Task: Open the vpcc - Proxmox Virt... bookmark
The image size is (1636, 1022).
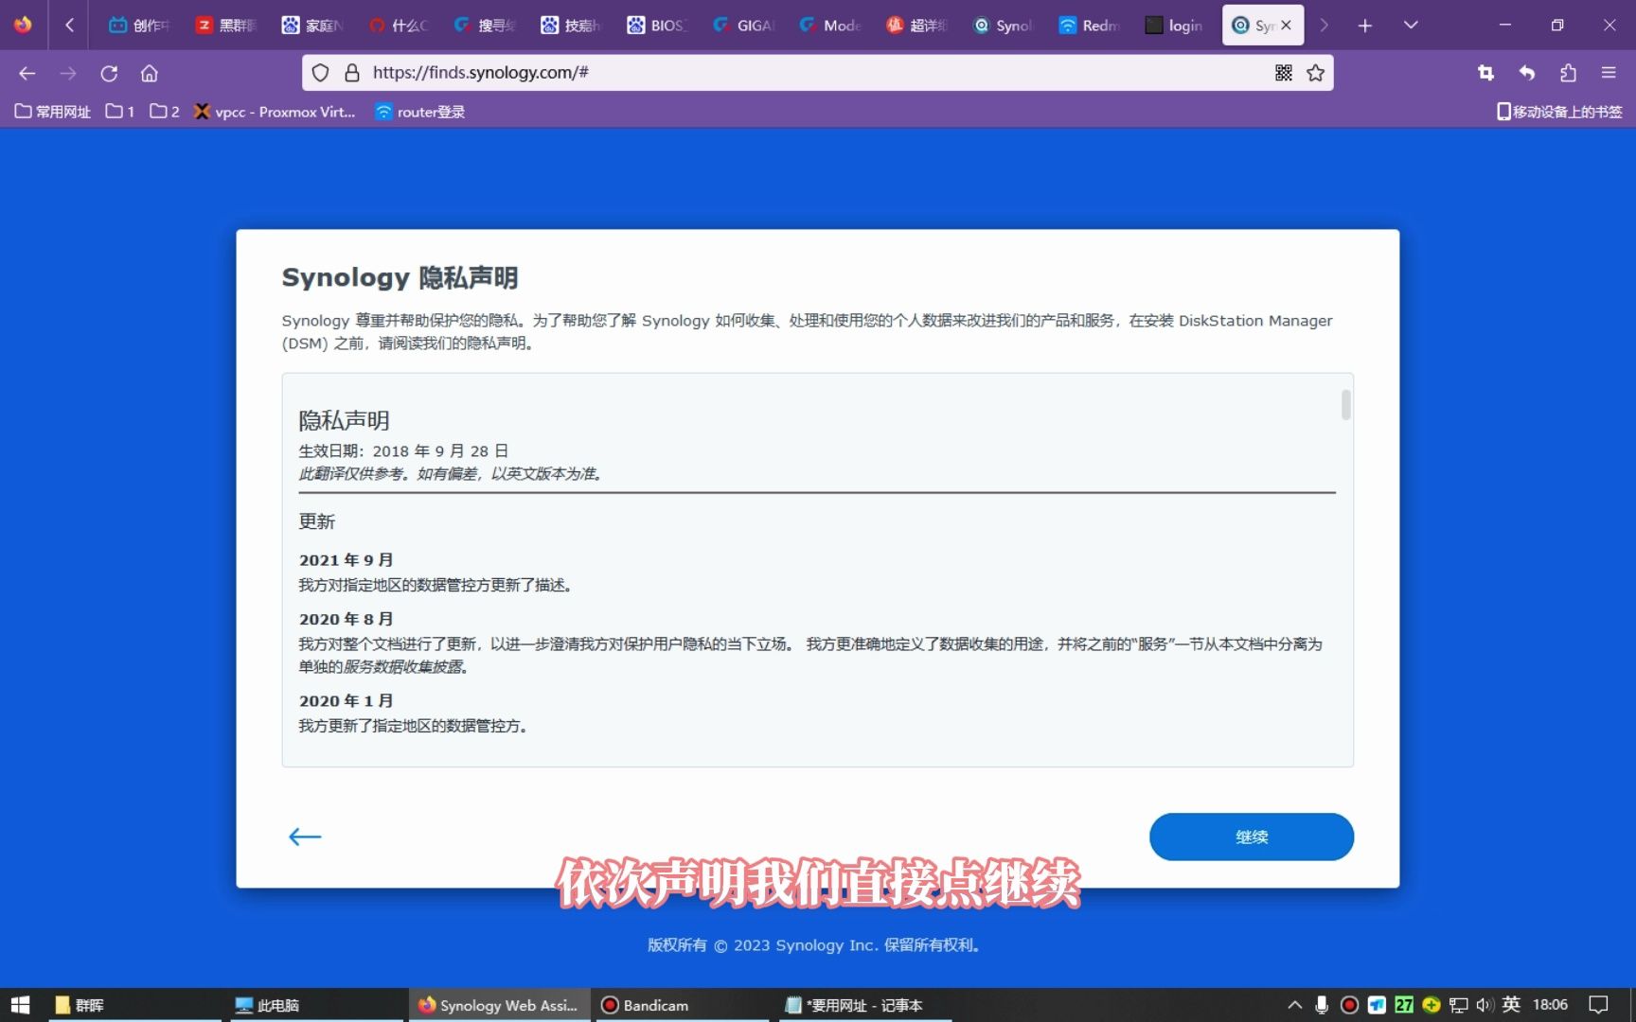Action: coord(275,112)
